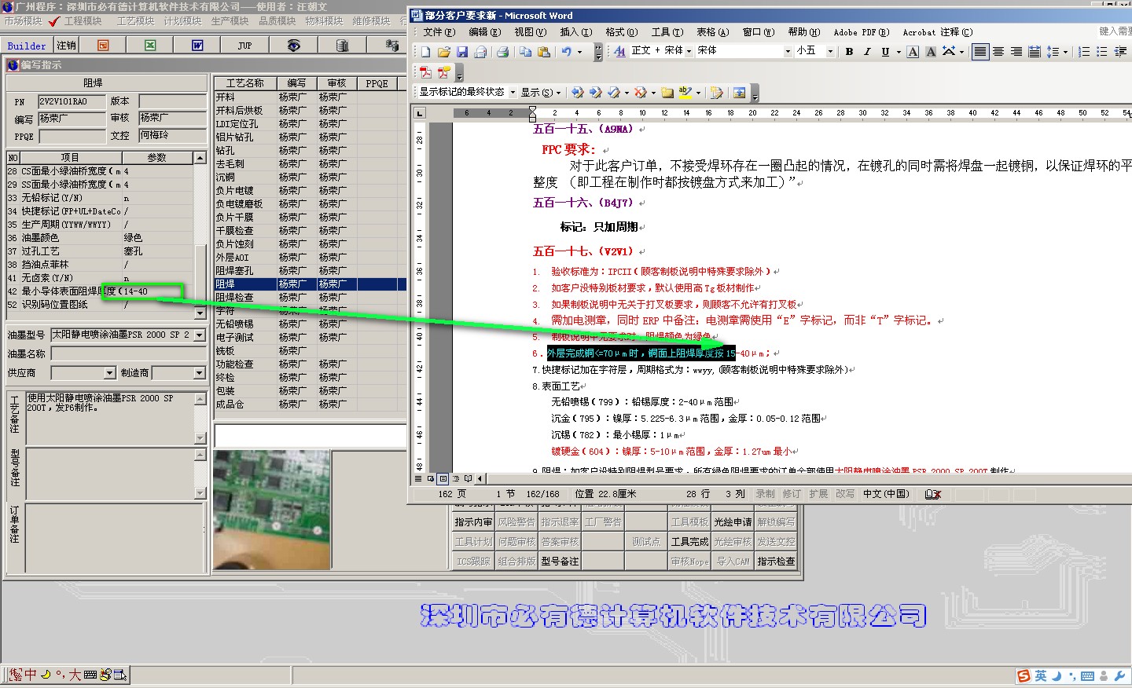Click Convert to PDF and email icon
Viewport: 1132px width, 688px height.
[443, 72]
